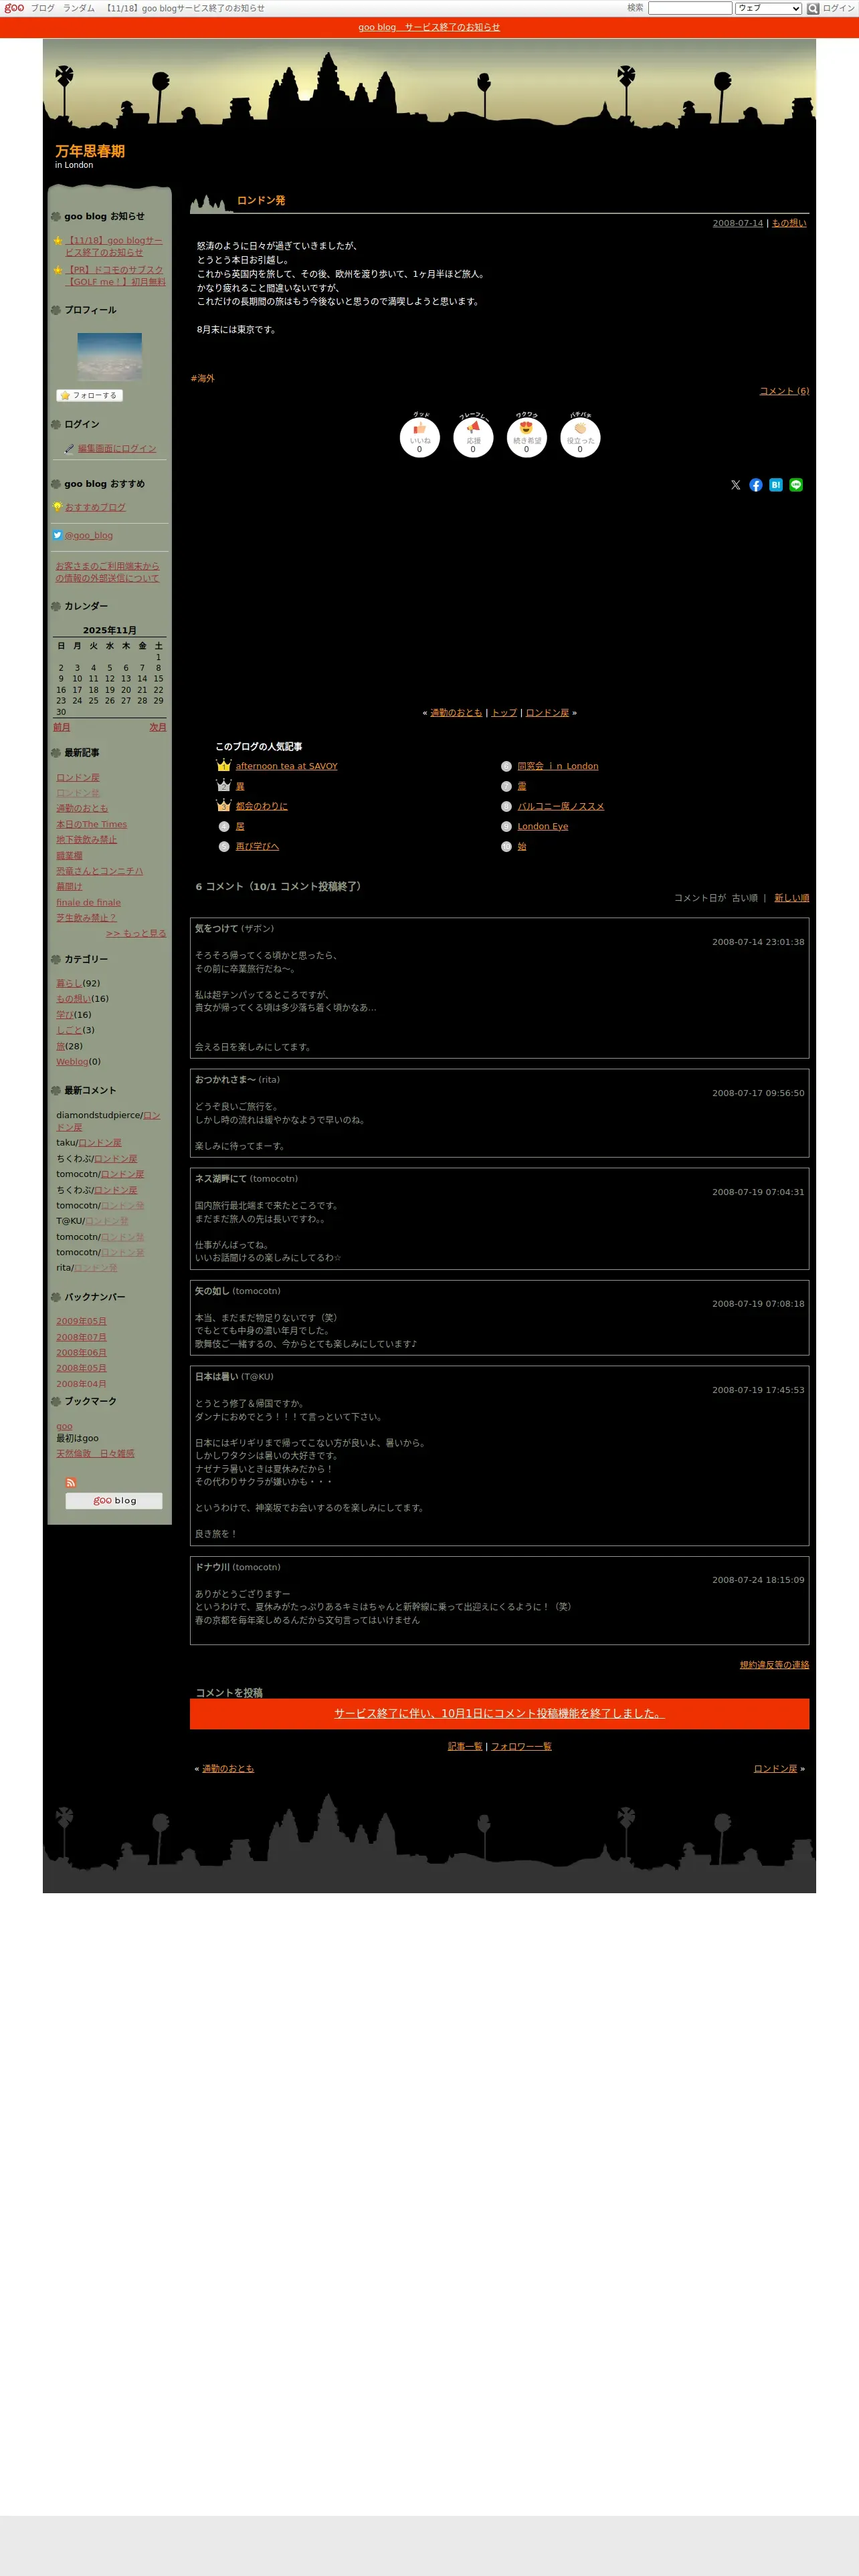Open popular article バルコニー席ノススメ

561,806
